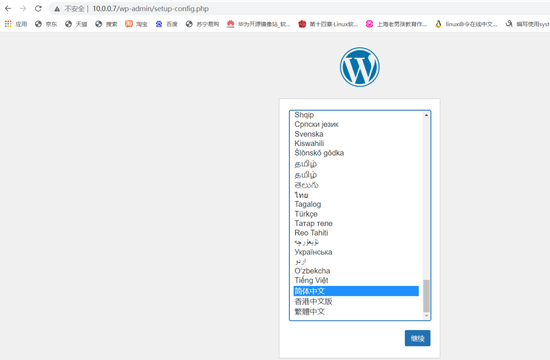Open the 第十四章·Linux软 bookmark
The width and height of the screenshot is (550, 360).
click(328, 24)
